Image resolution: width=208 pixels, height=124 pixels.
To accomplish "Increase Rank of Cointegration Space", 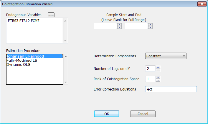I will click(x=158, y=78).
